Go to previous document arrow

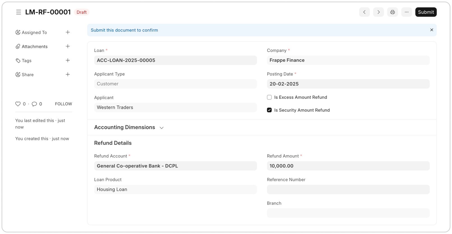coord(364,12)
